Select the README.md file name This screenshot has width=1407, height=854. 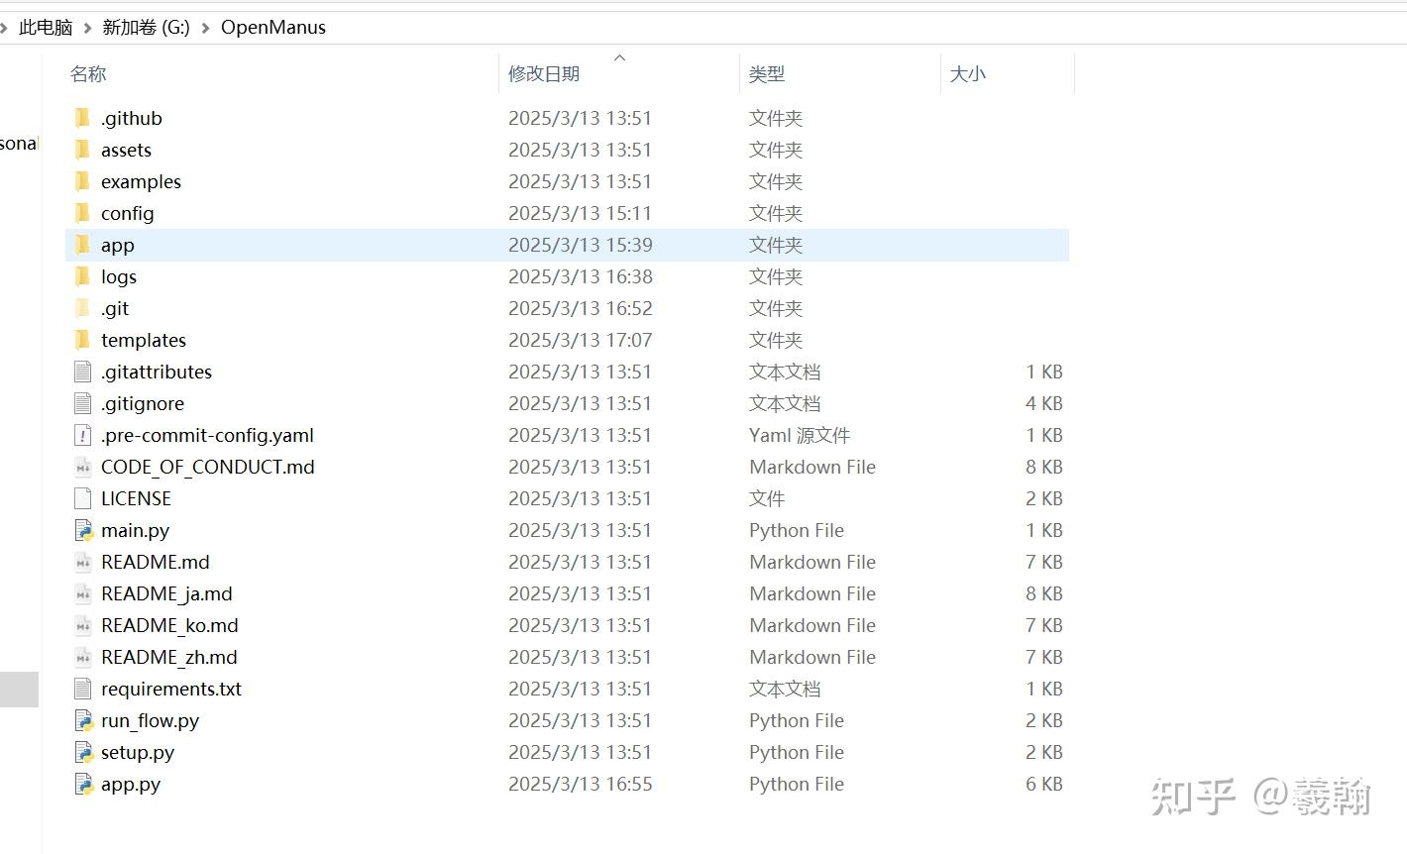[x=156, y=563]
